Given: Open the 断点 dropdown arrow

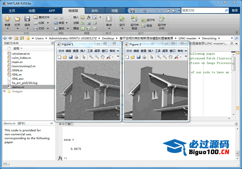Looking at the screenshot, I should [109, 28].
